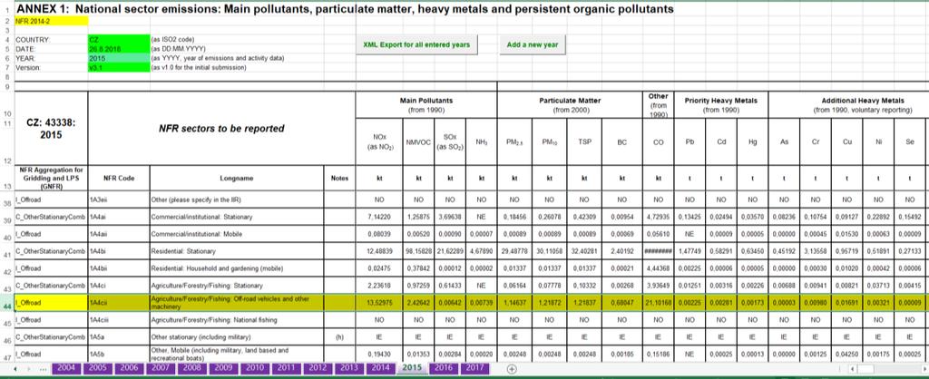Switch to the 2004 sheet tab
This screenshot has width=929, height=379.
pyautogui.click(x=66, y=368)
